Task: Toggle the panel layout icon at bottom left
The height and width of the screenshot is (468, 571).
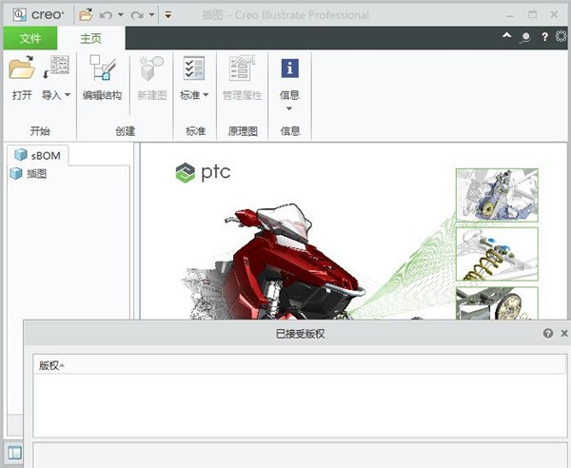Action: (x=15, y=453)
